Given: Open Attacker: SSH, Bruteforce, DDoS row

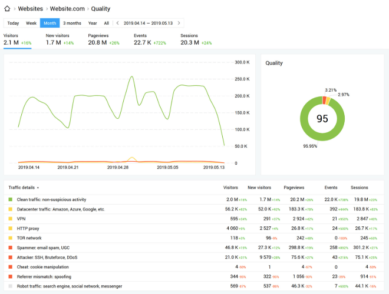Looking at the screenshot, I should [x=47, y=258].
